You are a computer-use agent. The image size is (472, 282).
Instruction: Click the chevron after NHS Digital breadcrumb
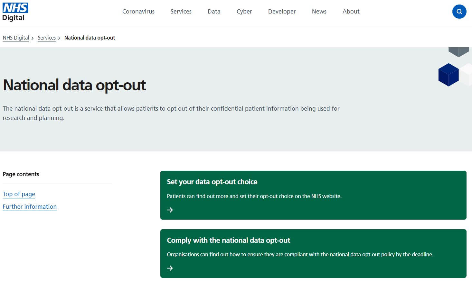33,38
